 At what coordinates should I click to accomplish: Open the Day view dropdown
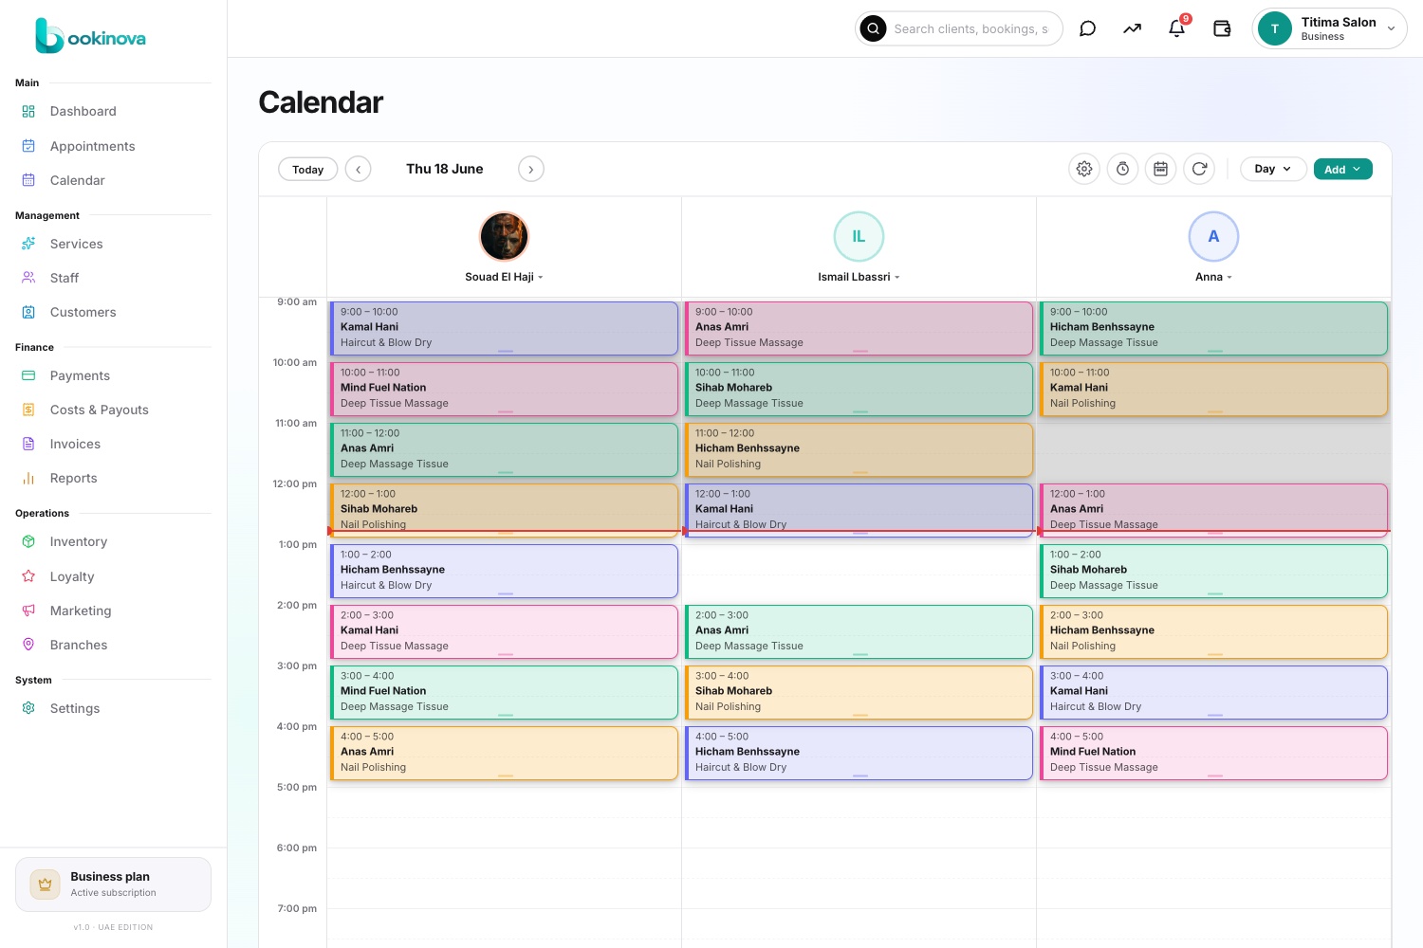pos(1273,169)
